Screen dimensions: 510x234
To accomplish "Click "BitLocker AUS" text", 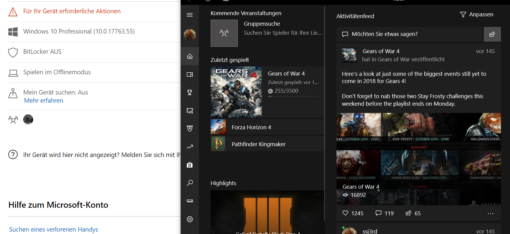I will 42,52.
